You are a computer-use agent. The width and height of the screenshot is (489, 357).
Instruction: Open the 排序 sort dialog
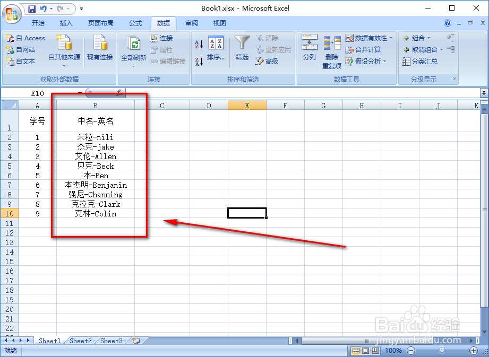216,48
